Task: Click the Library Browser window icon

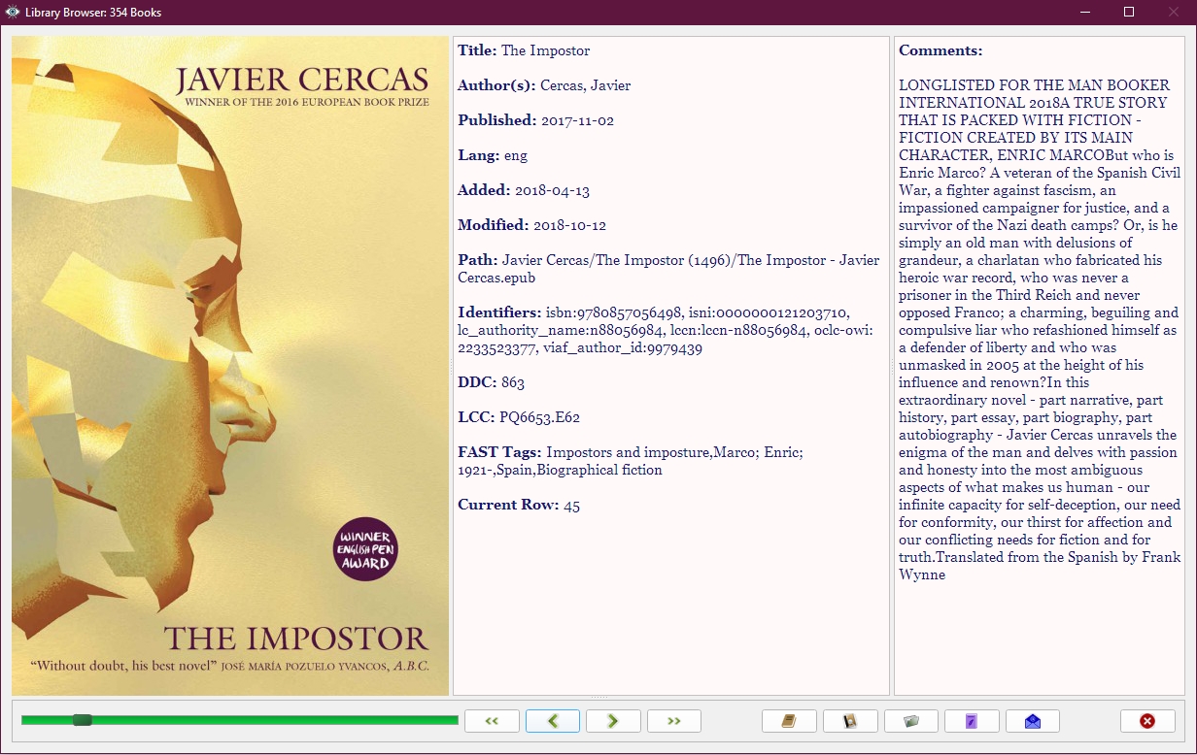Action: click(x=13, y=13)
